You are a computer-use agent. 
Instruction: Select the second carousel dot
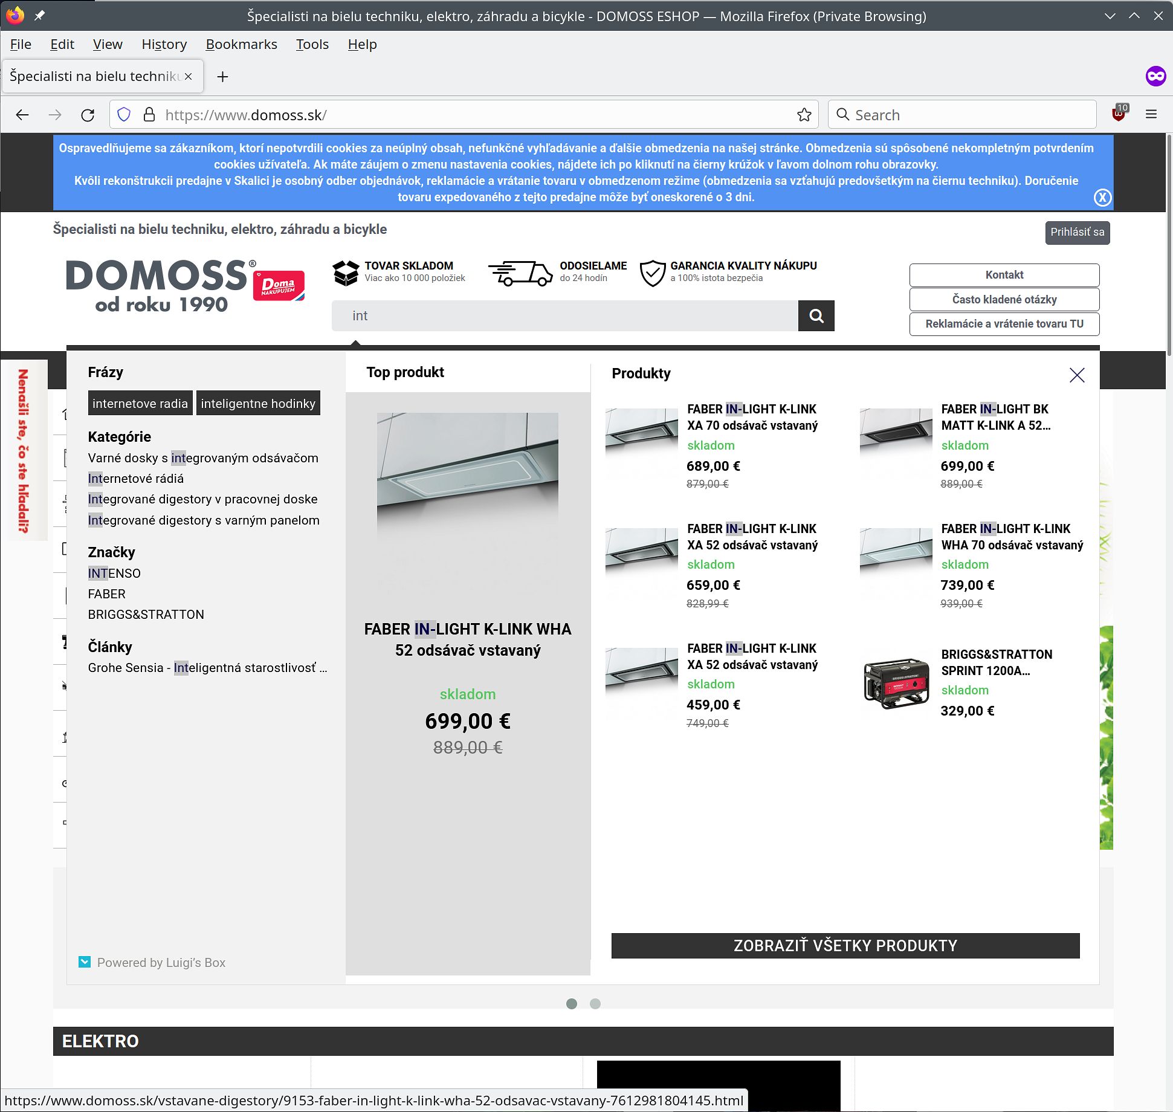pyautogui.click(x=595, y=1004)
